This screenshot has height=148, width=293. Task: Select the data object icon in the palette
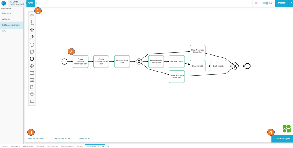pos(32,87)
